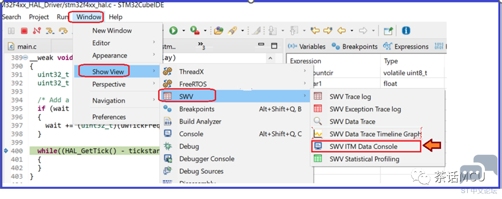Show the Breakpoints view from submenu
Viewport: 502px width, 199px height.
tap(235, 109)
